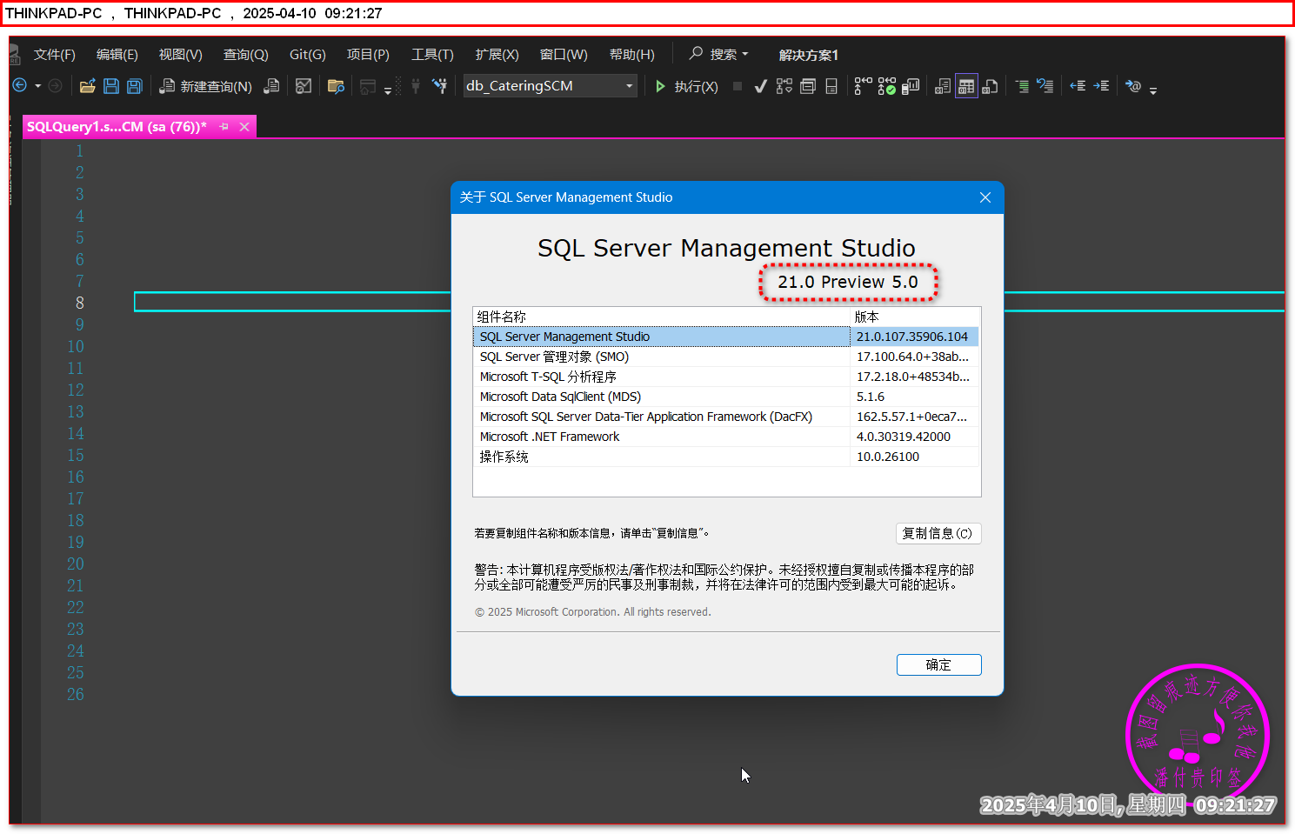
Task: Open the 工具(T) menu
Action: pyautogui.click(x=432, y=54)
